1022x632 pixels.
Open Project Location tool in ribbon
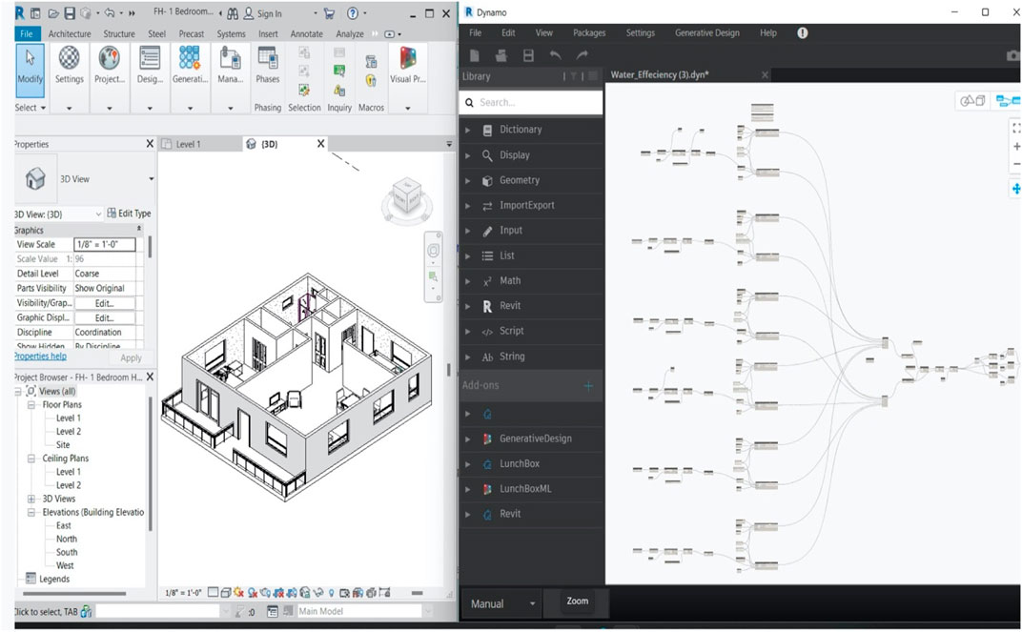tap(109, 66)
